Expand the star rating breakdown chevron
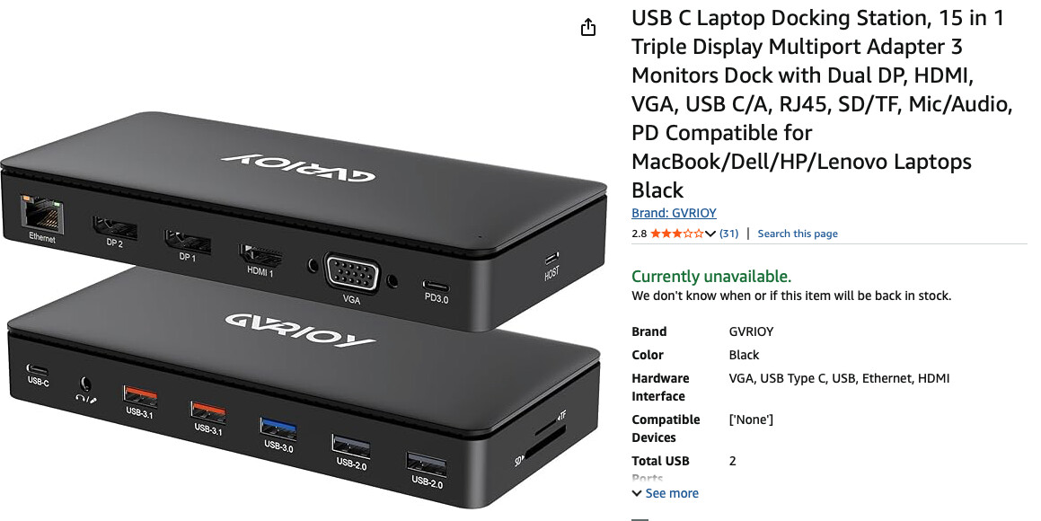 tap(710, 234)
